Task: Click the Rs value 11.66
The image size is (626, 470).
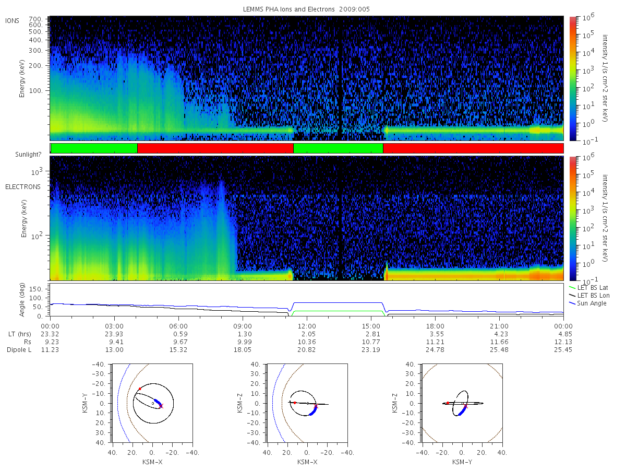Action: pos(499,342)
